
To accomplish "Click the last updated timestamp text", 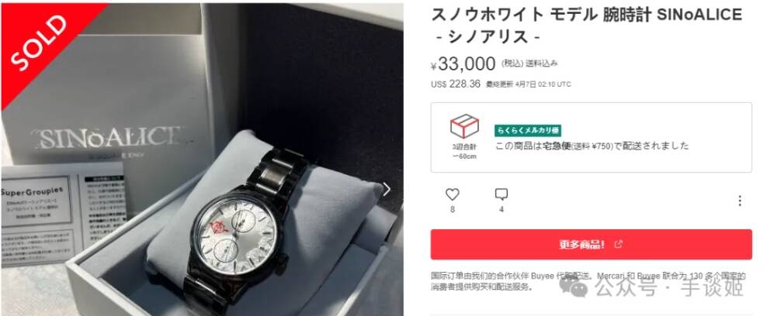I will (x=529, y=84).
